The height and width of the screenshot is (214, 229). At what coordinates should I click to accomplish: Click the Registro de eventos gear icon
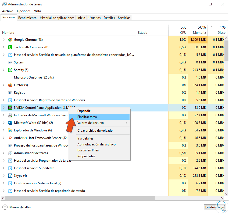pyautogui.click(x=10, y=100)
